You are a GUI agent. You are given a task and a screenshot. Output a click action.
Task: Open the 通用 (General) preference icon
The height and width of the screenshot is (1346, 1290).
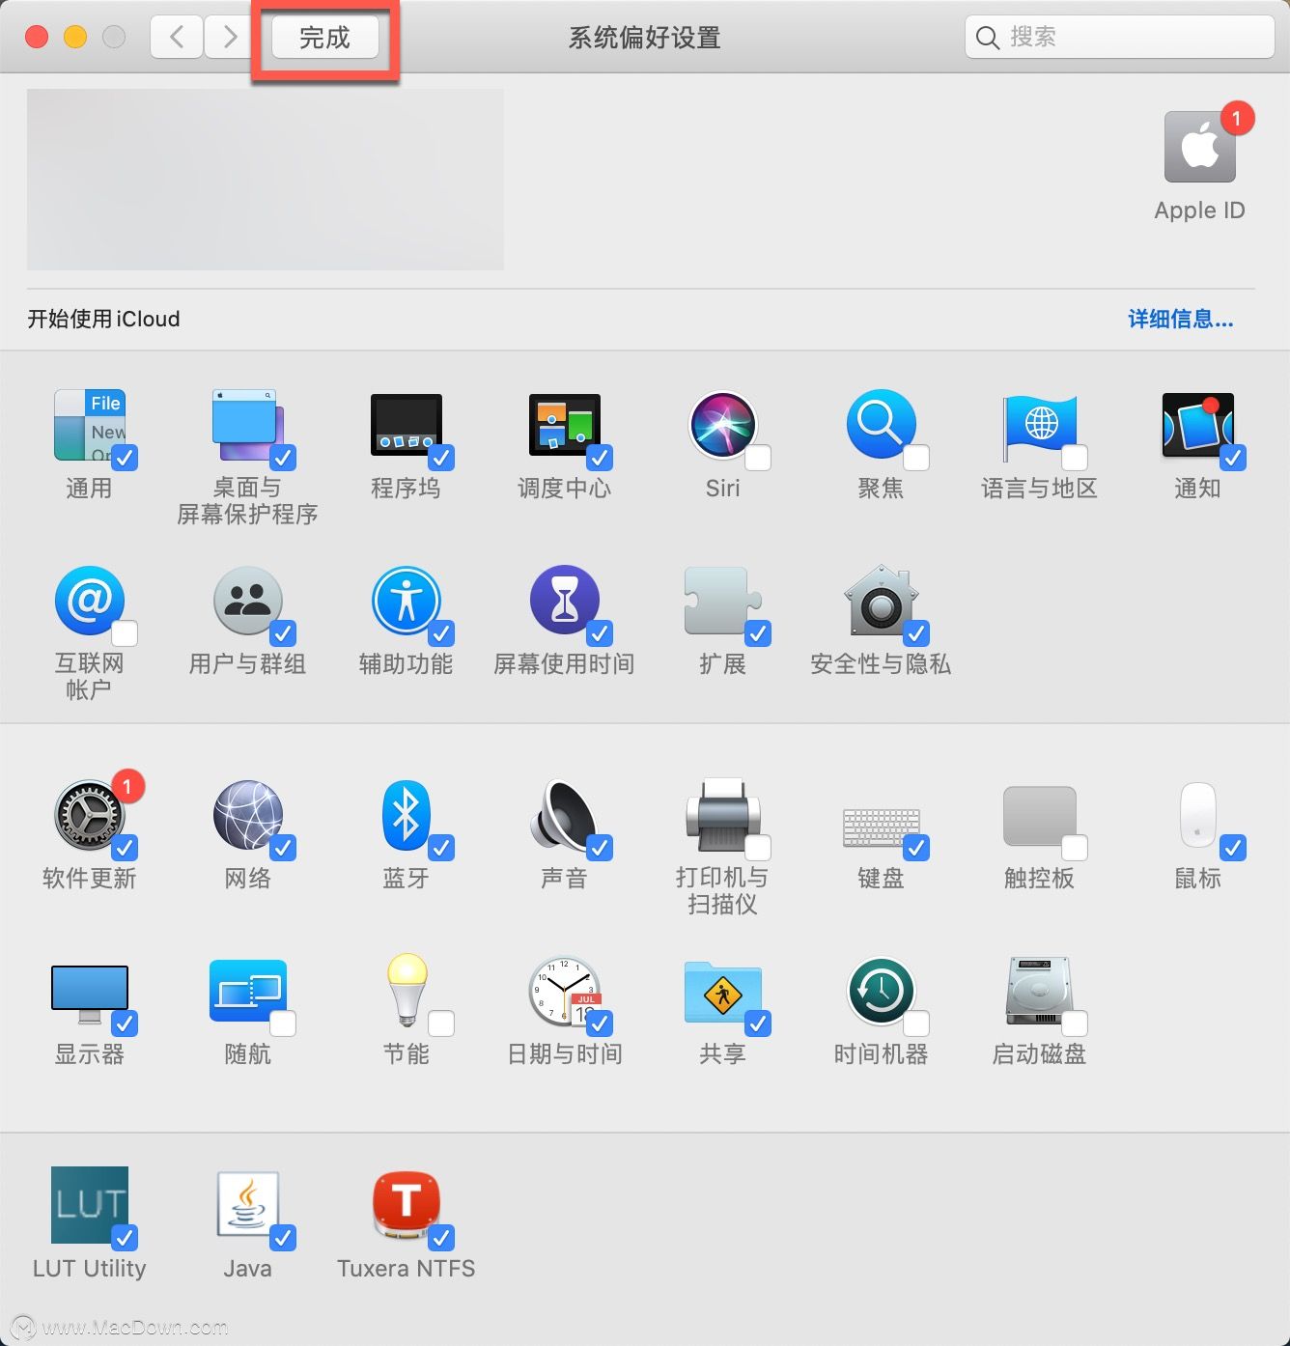pos(89,425)
